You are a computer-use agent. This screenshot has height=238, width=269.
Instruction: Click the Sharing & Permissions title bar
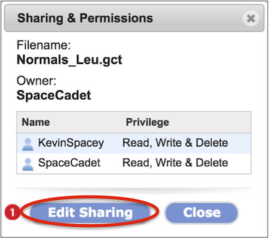pyautogui.click(x=134, y=18)
